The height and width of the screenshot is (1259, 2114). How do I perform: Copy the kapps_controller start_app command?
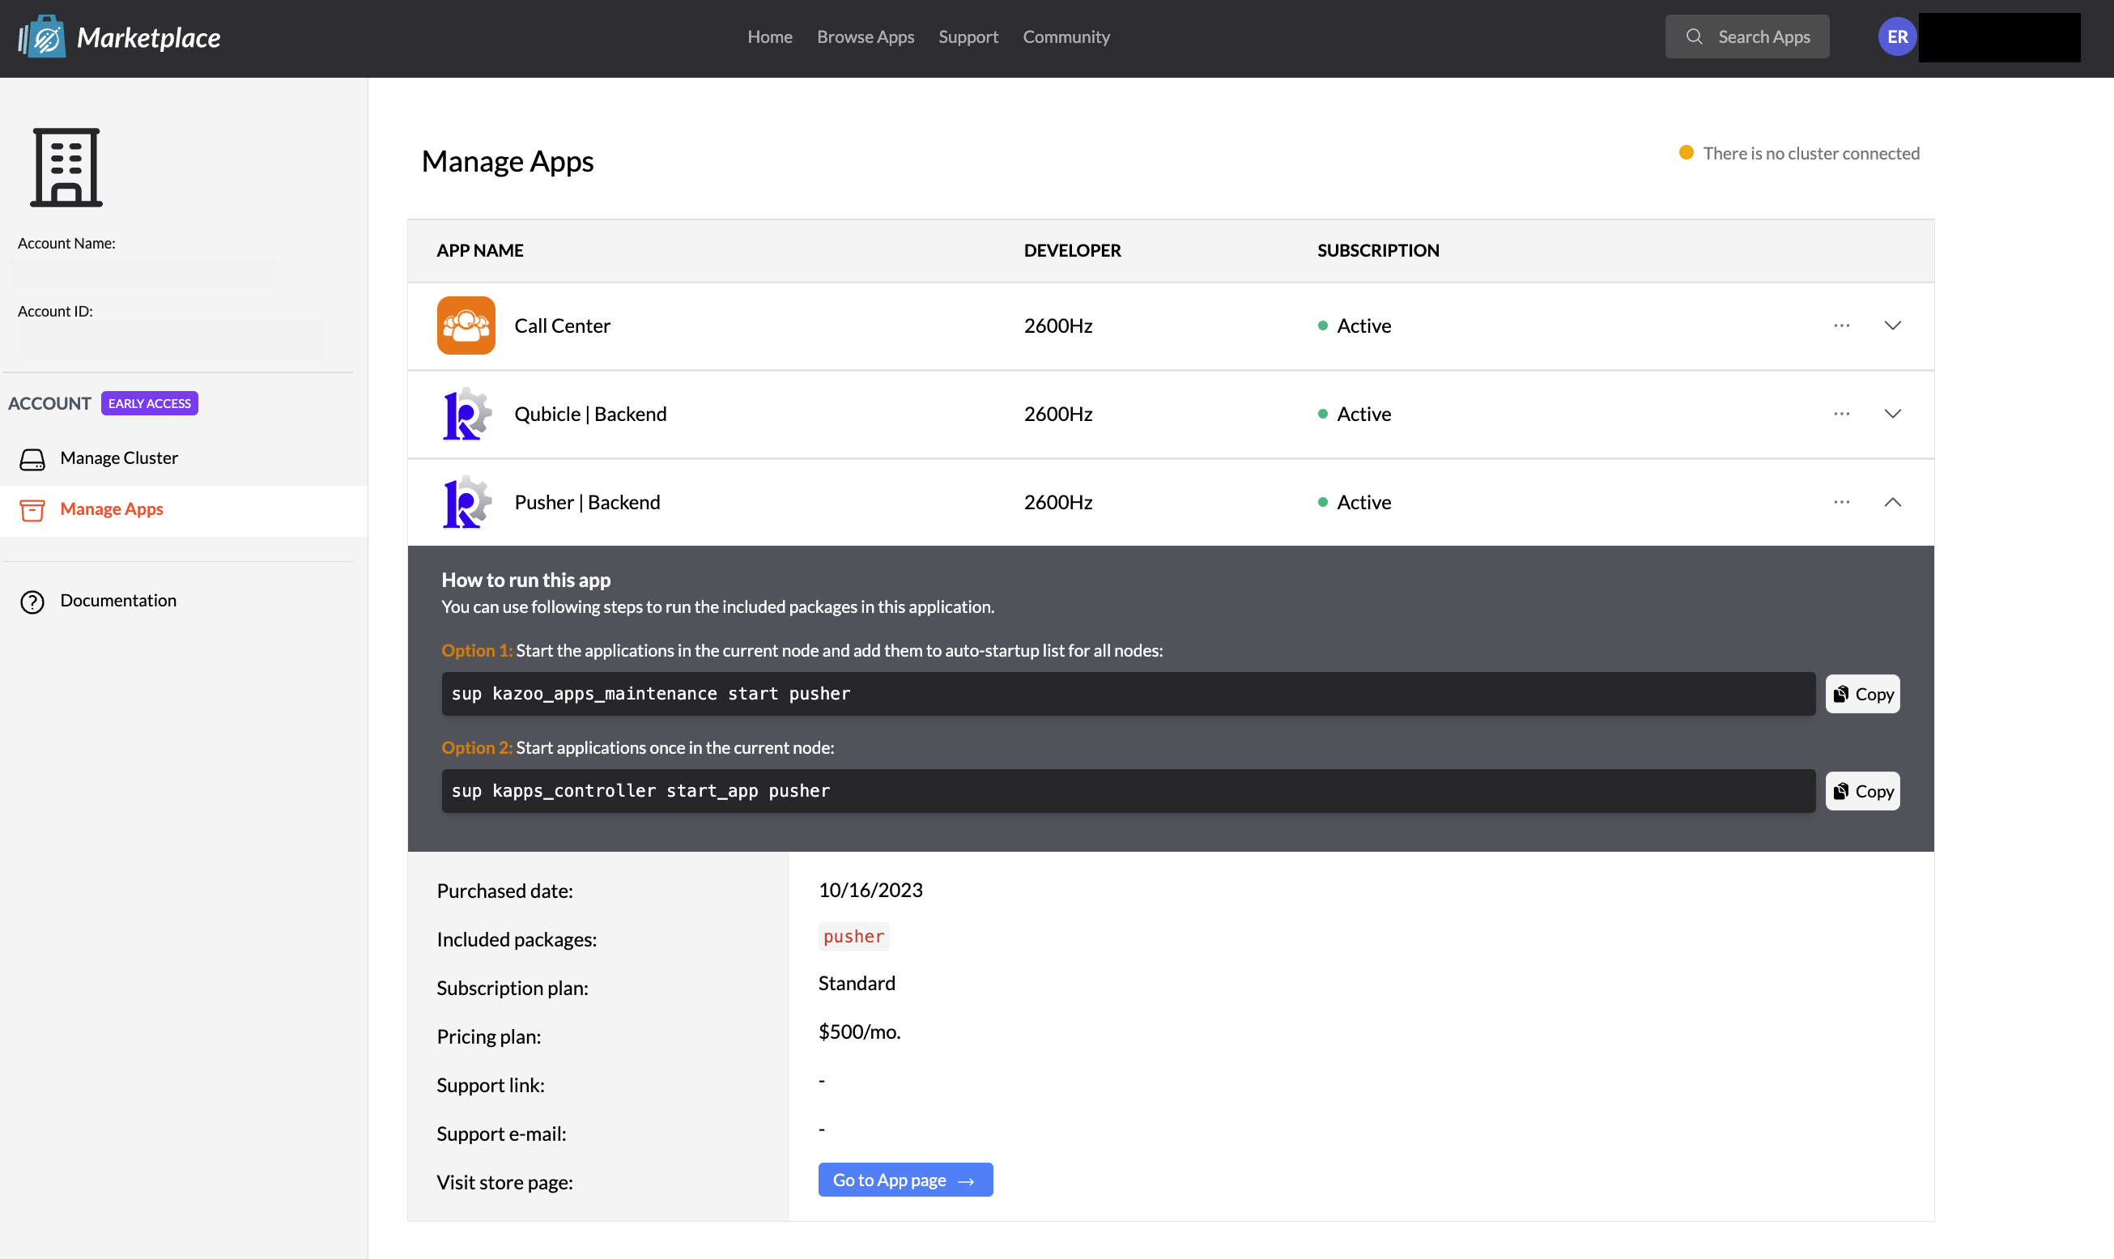tap(1862, 791)
